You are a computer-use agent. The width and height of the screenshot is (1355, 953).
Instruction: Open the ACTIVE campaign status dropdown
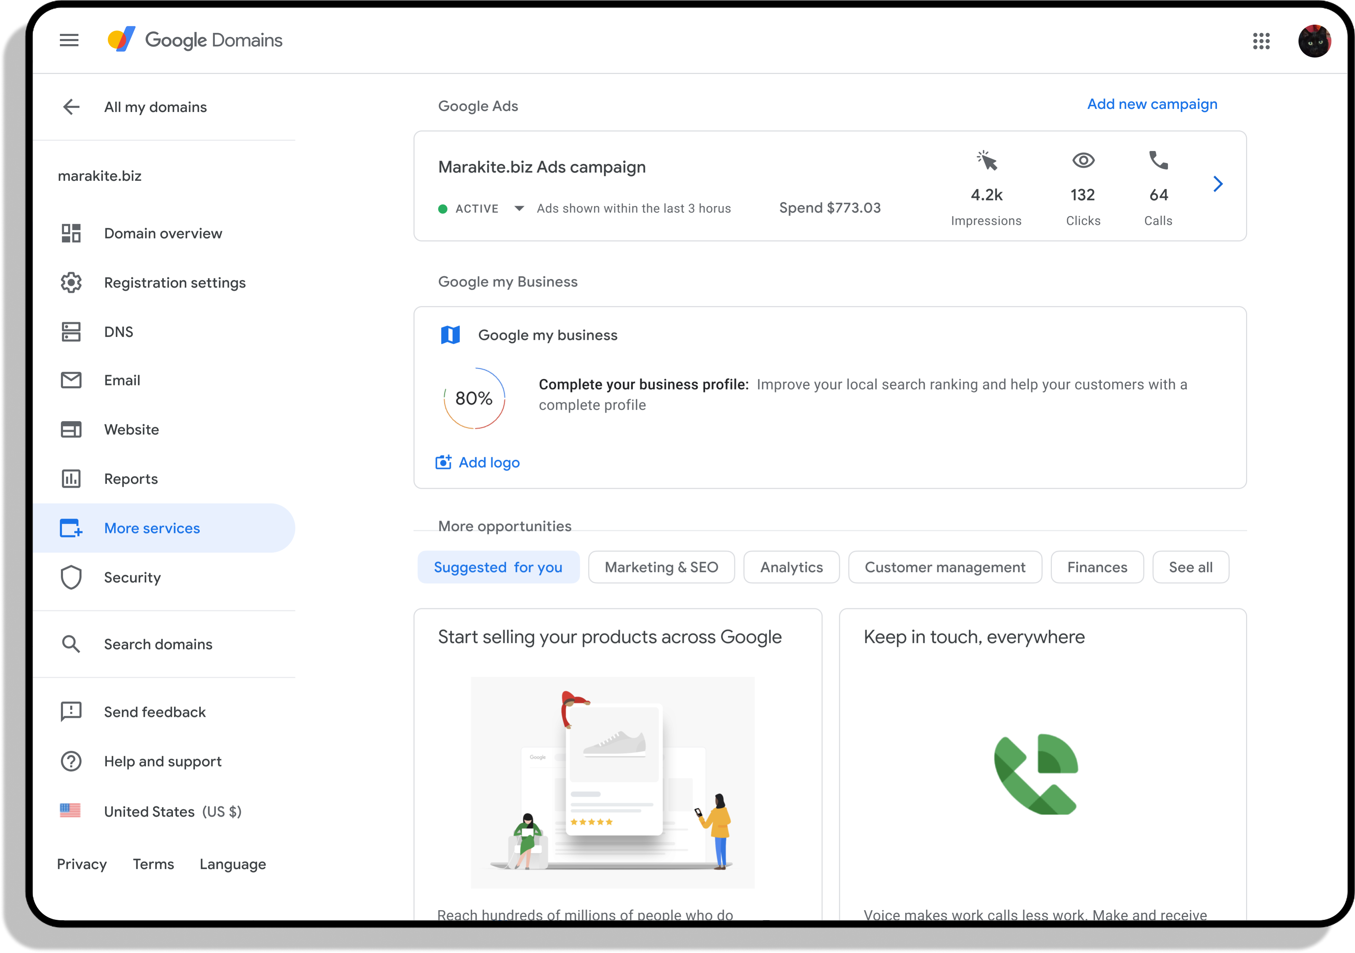tap(519, 208)
